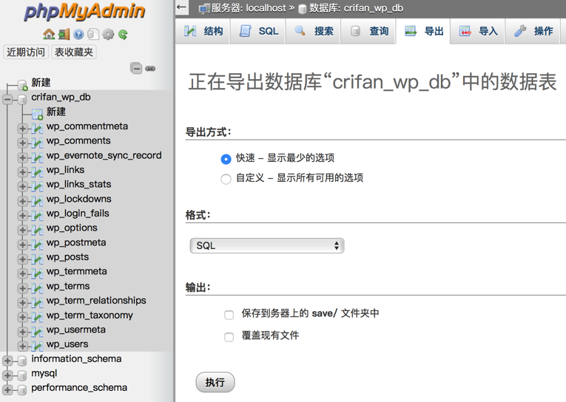Click performance_schema database icon

tap(22, 389)
